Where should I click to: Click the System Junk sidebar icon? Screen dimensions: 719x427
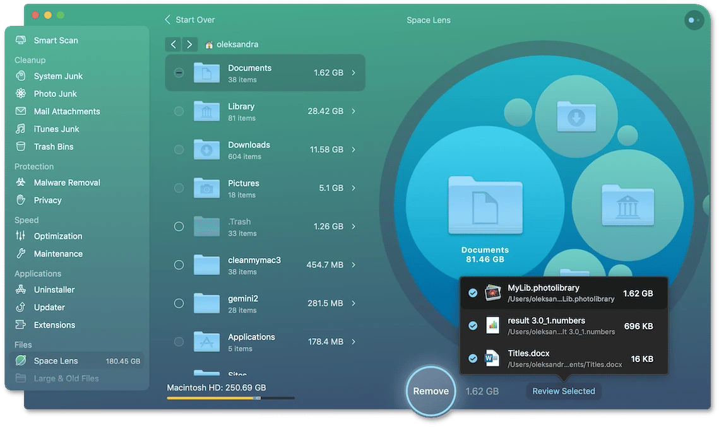pos(21,76)
